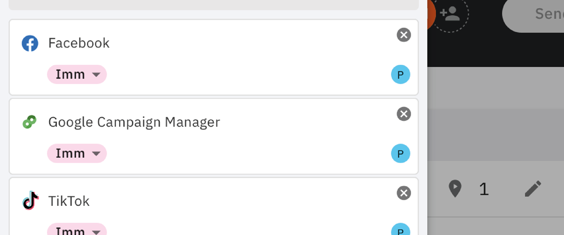
Task: Open the Imm dropdown under Facebook
Action: click(77, 75)
